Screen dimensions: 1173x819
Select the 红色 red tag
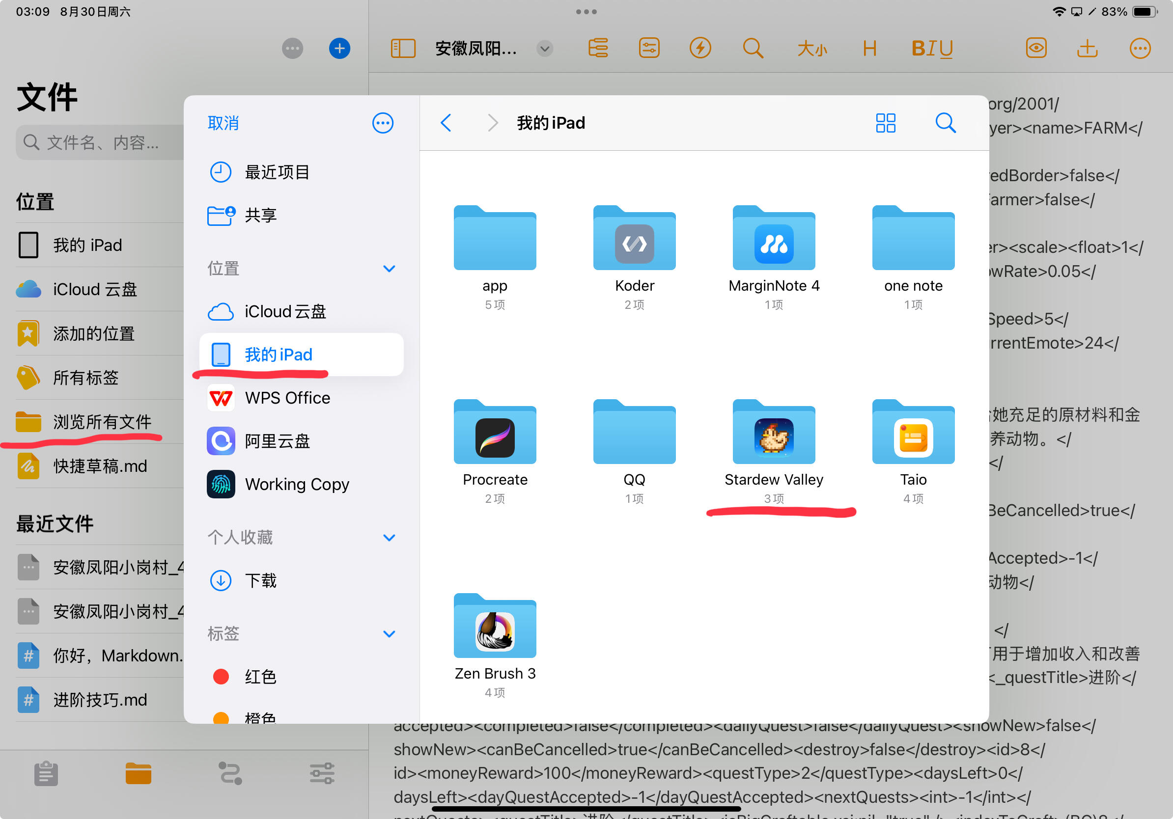(302, 677)
